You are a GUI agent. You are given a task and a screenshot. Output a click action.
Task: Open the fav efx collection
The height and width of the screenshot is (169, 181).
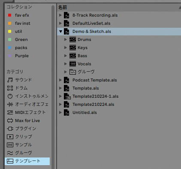pyautogui.click(x=22, y=15)
